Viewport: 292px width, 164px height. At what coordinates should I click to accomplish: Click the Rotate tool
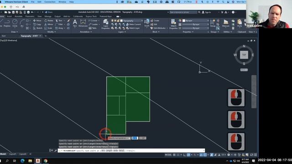[x=49, y=20]
